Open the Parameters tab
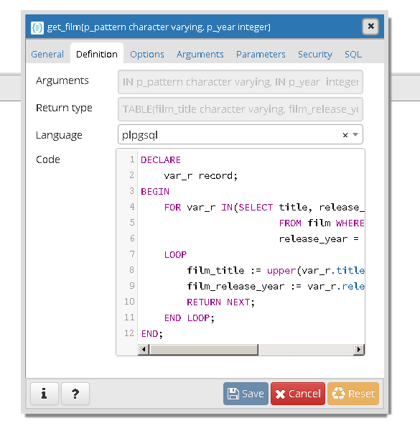 [x=261, y=54]
